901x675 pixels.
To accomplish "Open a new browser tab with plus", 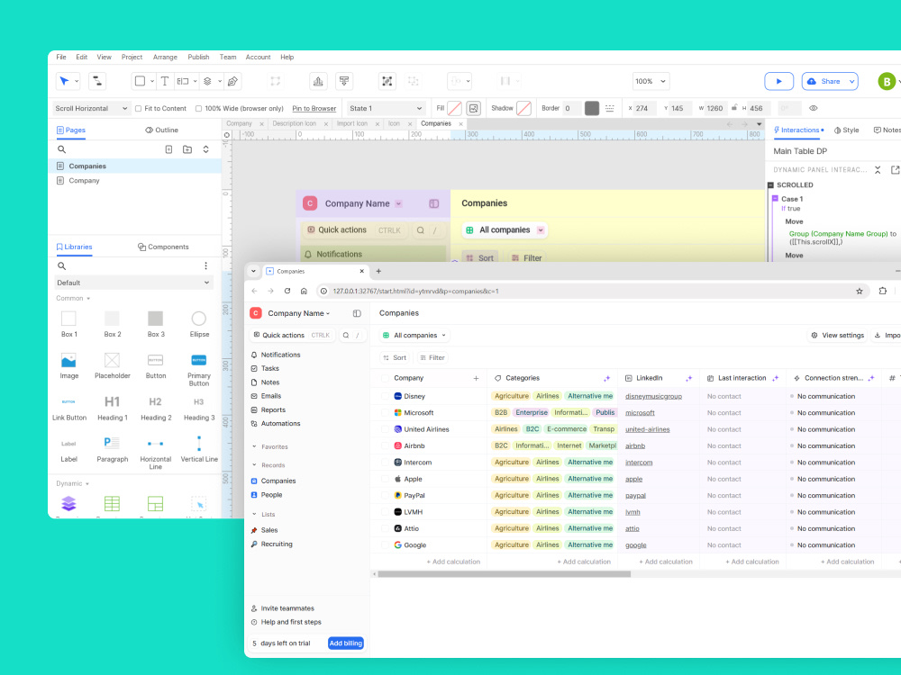I will click(378, 271).
